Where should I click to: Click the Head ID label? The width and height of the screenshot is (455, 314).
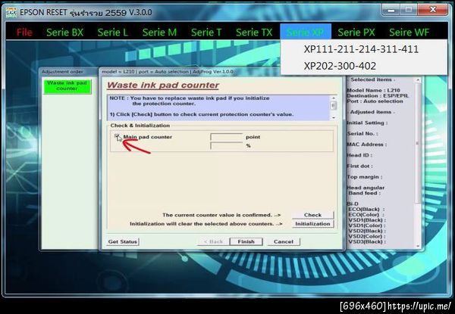[359, 155]
